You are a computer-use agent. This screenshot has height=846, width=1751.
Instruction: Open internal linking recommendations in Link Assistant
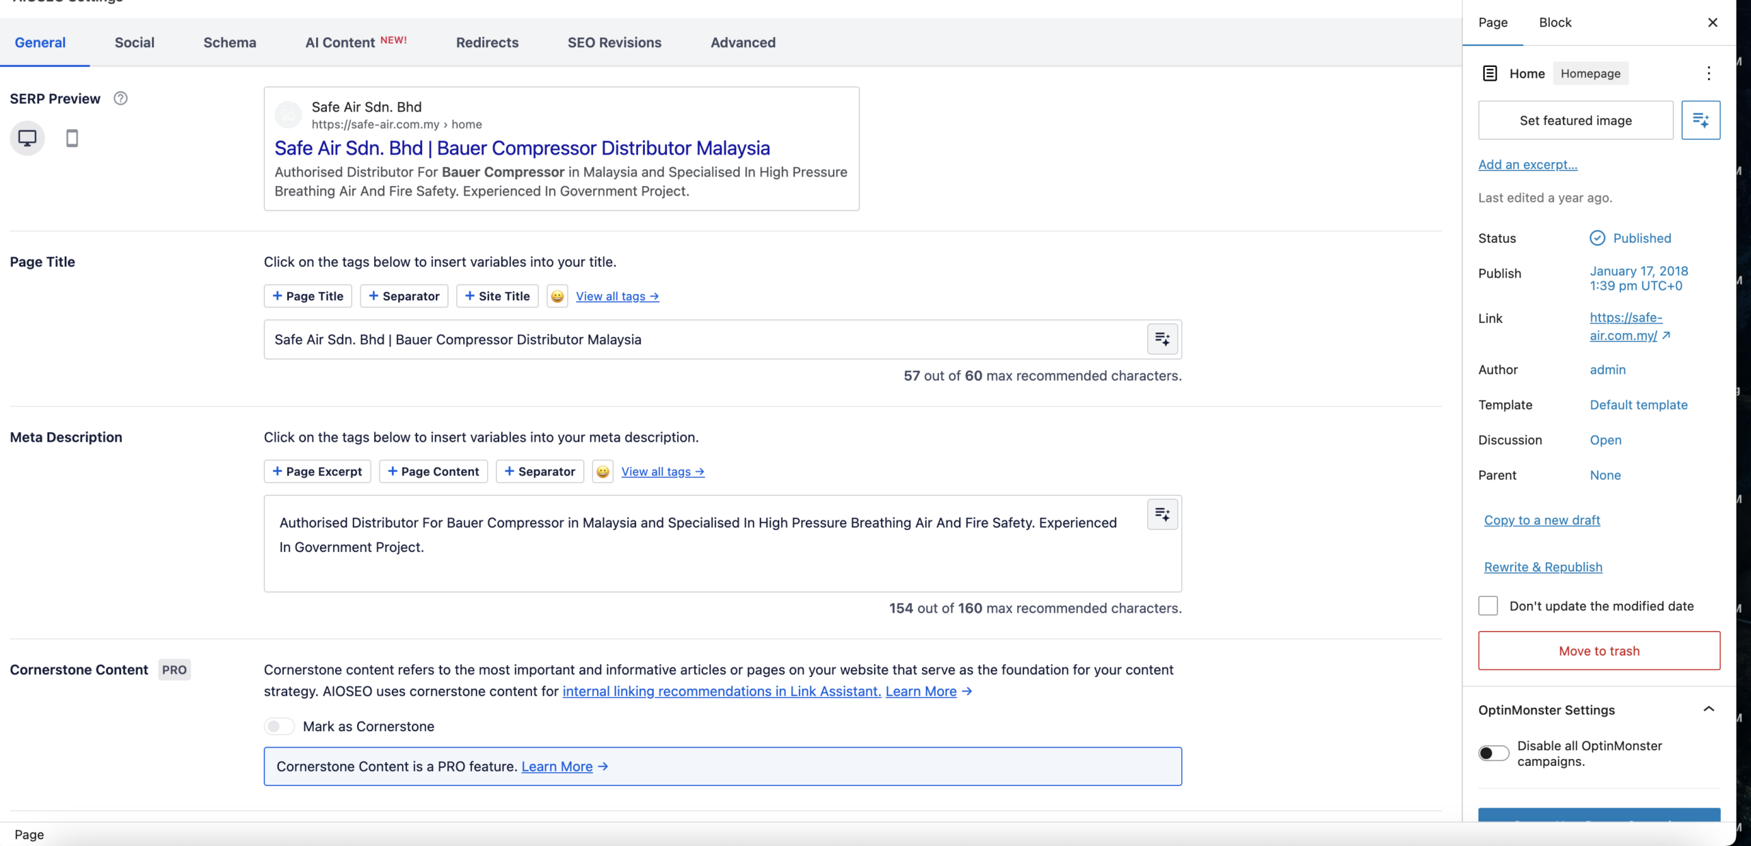tap(722, 691)
